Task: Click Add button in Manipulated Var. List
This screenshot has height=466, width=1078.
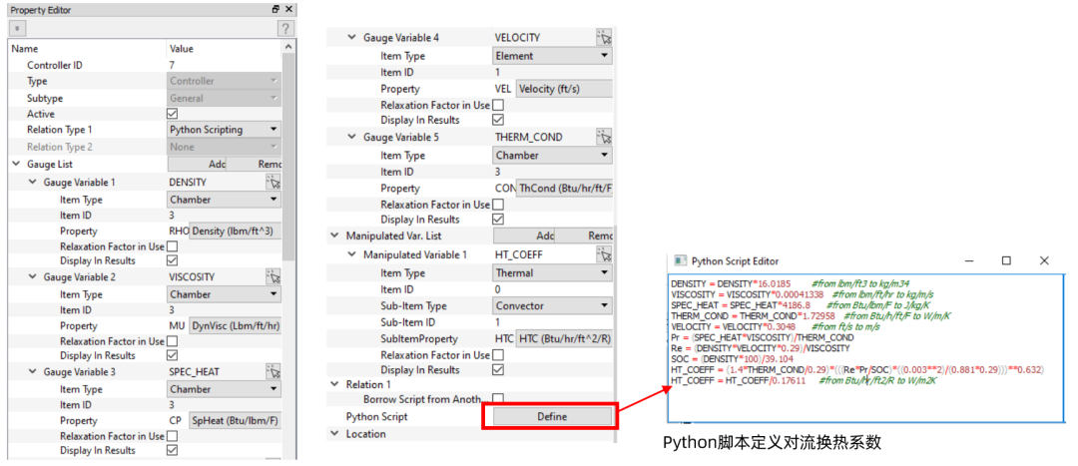Action: (x=524, y=235)
